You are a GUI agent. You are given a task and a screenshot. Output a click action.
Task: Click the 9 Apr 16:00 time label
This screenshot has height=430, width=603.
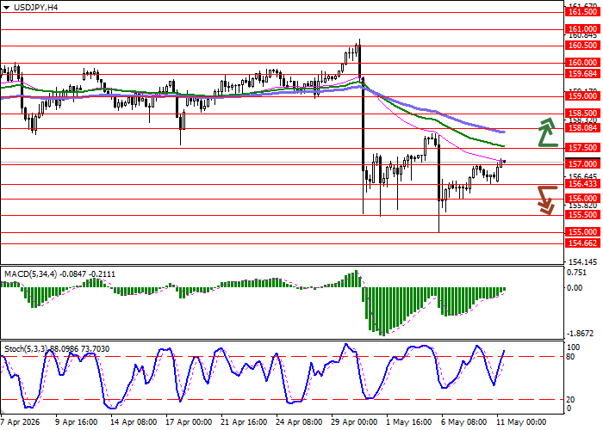(76, 422)
